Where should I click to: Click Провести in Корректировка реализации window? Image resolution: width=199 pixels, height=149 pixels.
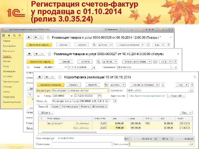(92, 85)
